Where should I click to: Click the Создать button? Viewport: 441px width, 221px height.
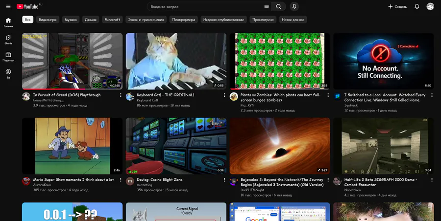pos(397,6)
